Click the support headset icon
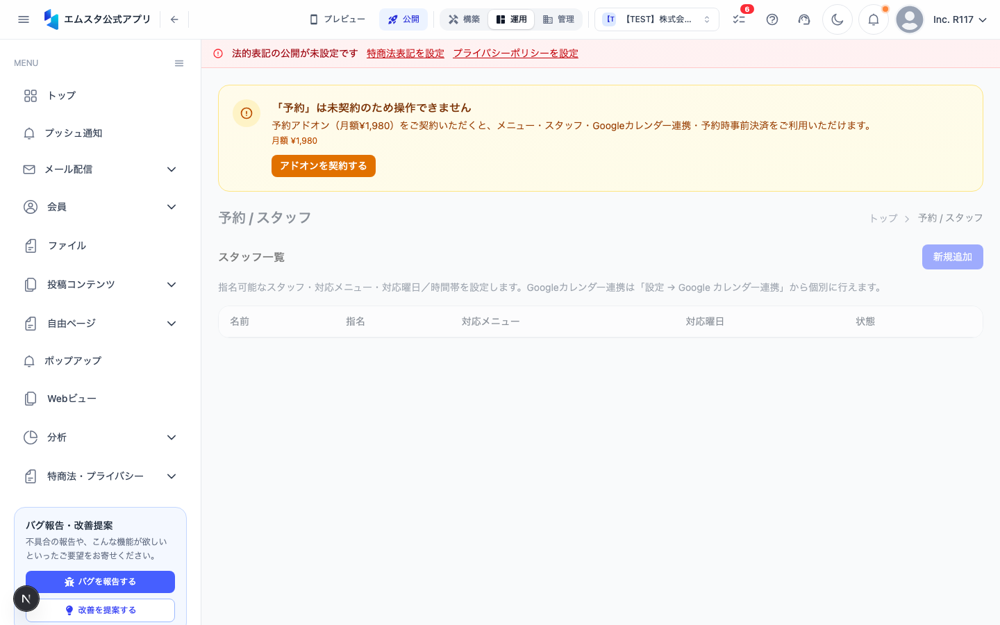1000x625 pixels. click(x=804, y=19)
